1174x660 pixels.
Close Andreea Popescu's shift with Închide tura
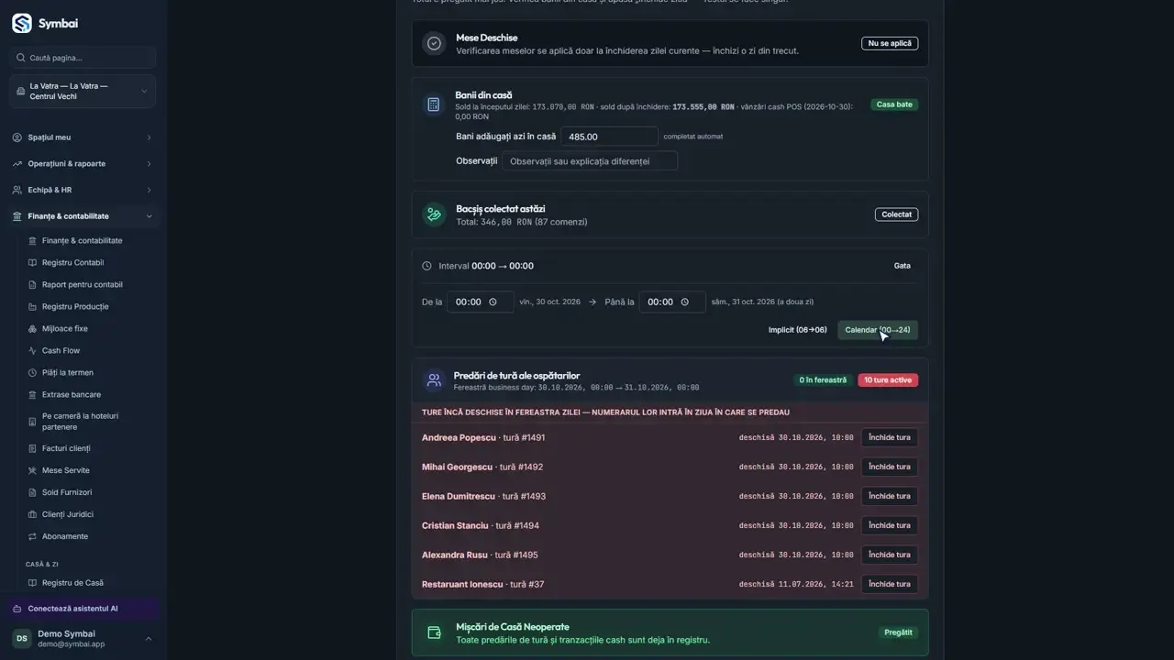coord(890,437)
